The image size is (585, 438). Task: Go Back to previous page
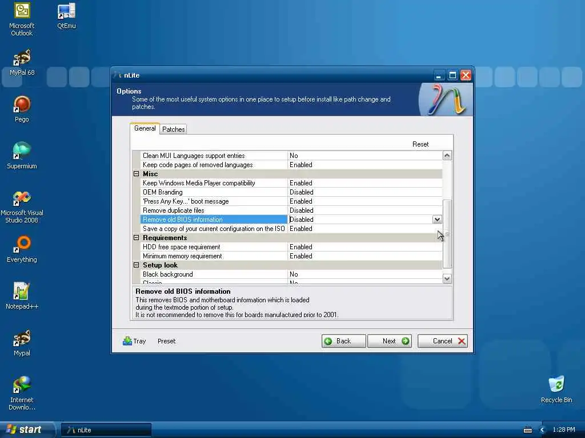pyautogui.click(x=343, y=341)
